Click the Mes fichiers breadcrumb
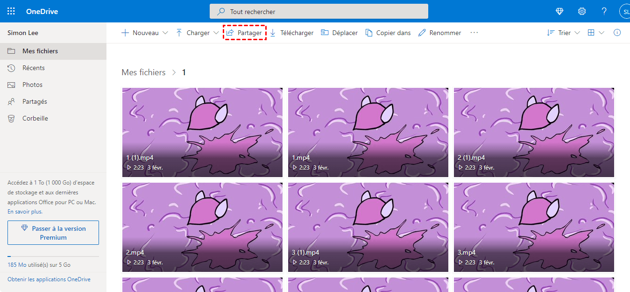Image resolution: width=630 pixels, height=292 pixels. click(143, 72)
